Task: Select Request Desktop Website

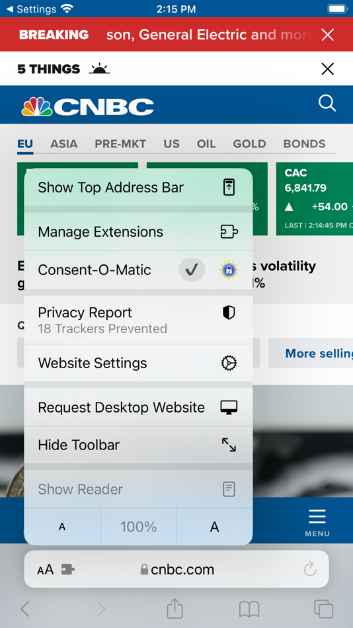Action: (x=138, y=407)
